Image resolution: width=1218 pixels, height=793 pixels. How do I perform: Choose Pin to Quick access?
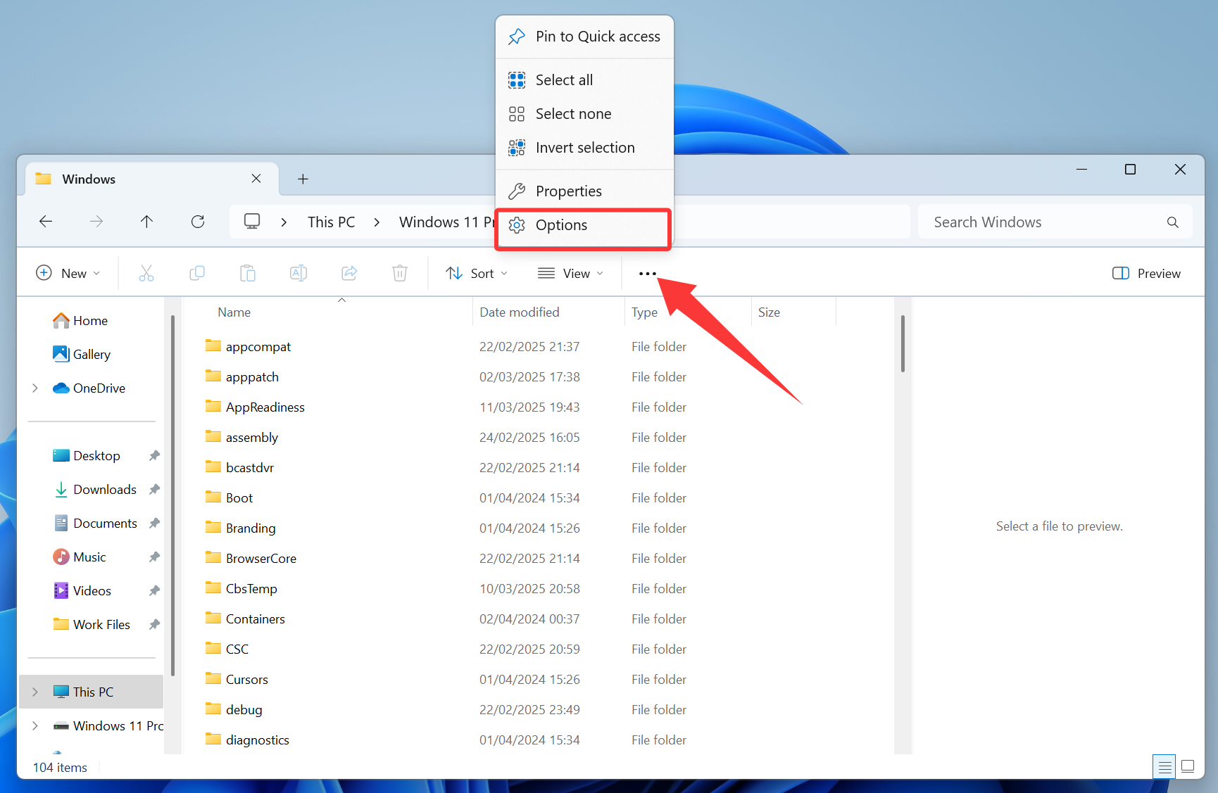[584, 37]
